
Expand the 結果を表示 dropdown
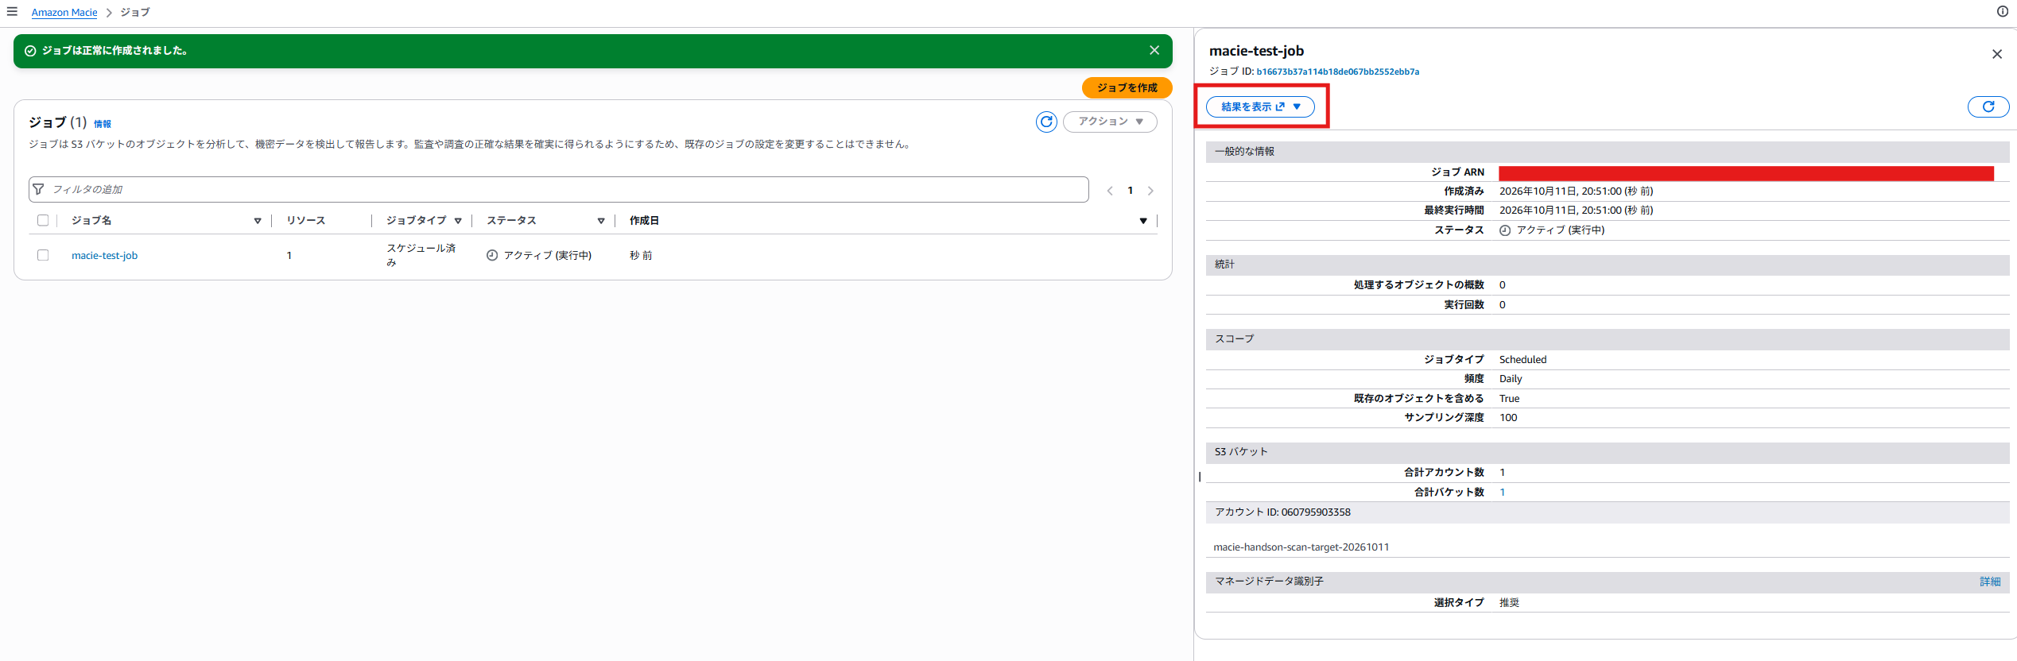point(1260,106)
